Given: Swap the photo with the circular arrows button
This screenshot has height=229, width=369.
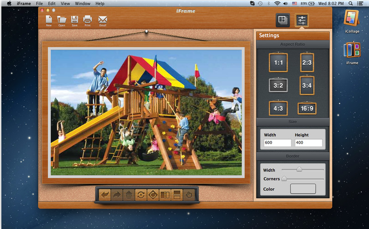Looking at the screenshot, I should [141, 195].
